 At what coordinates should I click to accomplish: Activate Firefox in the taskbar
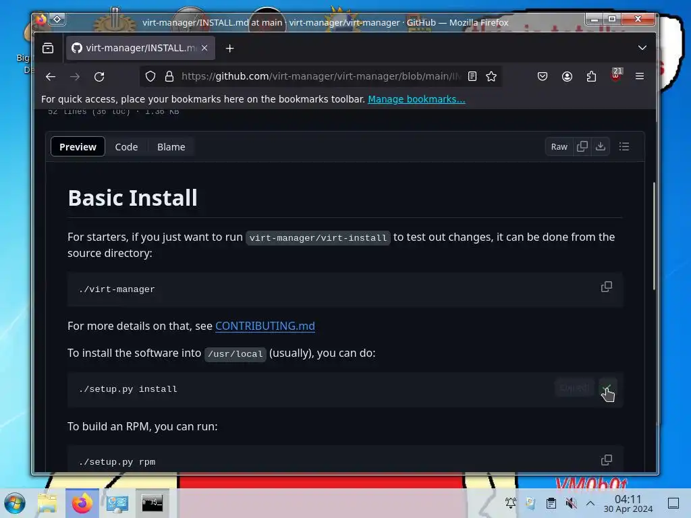[x=82, y=503]
